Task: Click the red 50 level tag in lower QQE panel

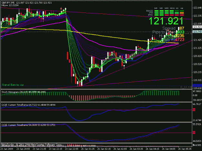Action: tap(194, 133)
